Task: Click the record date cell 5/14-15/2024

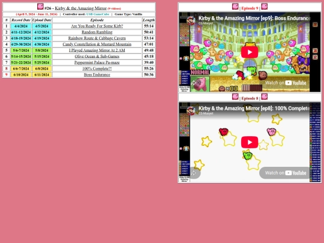Action: (x=21, y=56)
